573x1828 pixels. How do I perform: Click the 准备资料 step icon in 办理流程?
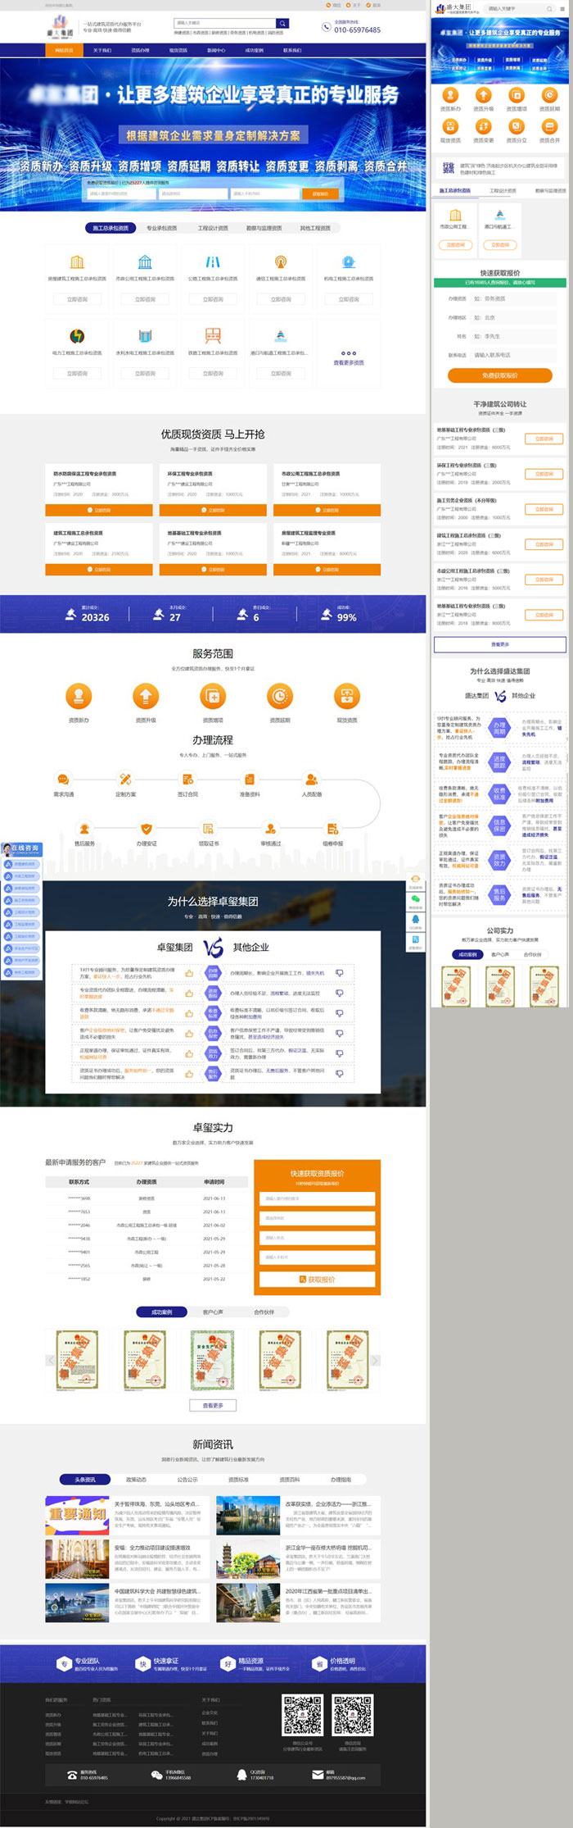(x=250, y=780)
